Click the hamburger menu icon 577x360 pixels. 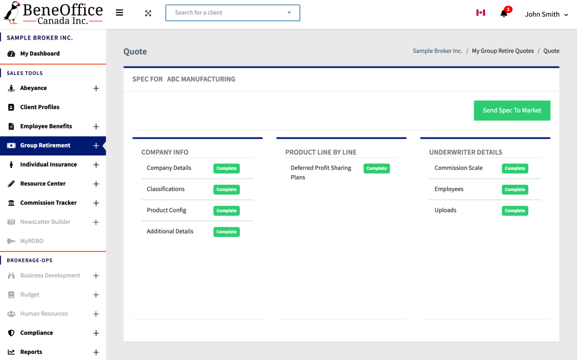pos(119,12)
